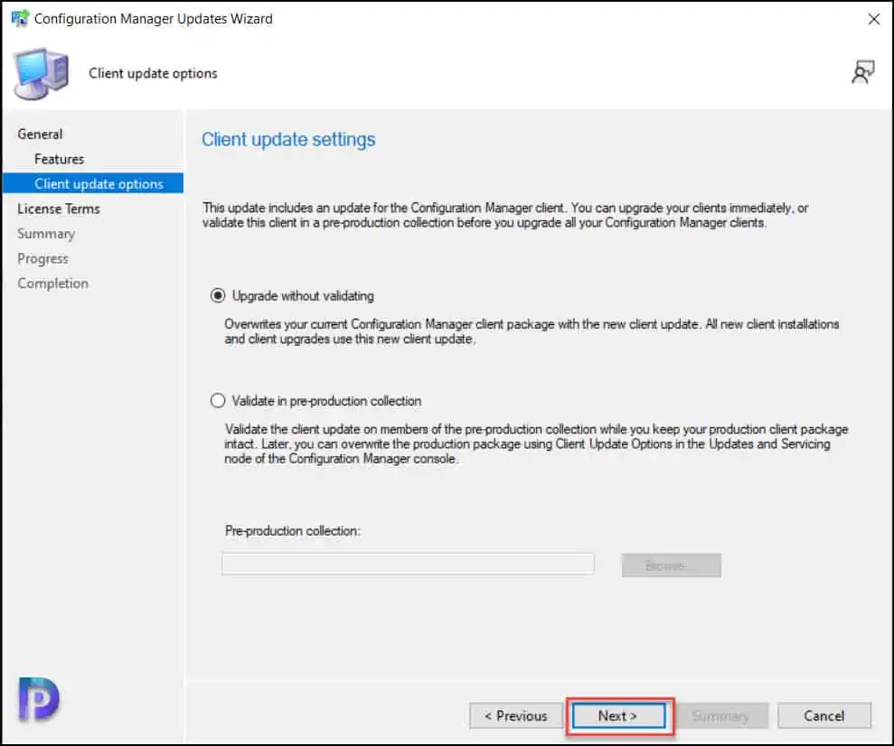
Task: Click the feedback person icon at top right
Action: (862, 73)
